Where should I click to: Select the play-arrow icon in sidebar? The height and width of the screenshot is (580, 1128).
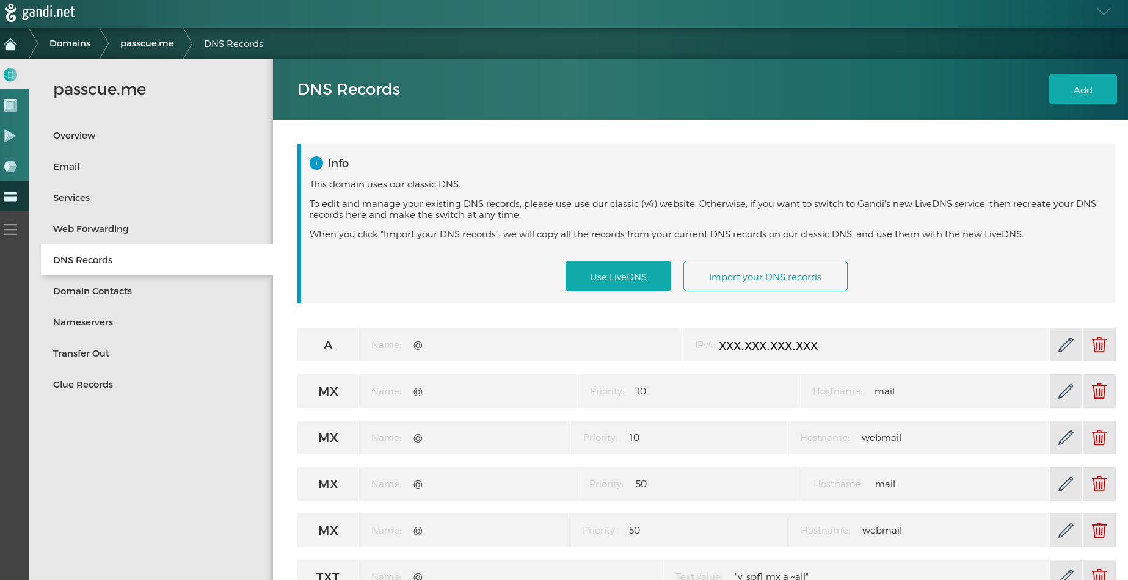coord(10,136)
